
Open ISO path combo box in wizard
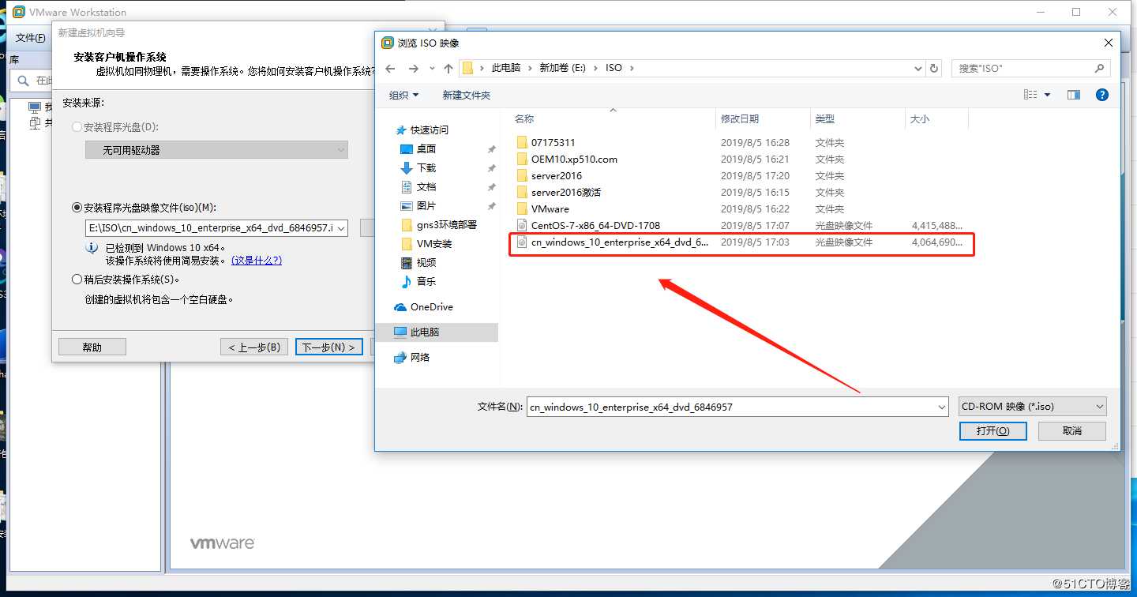coord(216,228)
